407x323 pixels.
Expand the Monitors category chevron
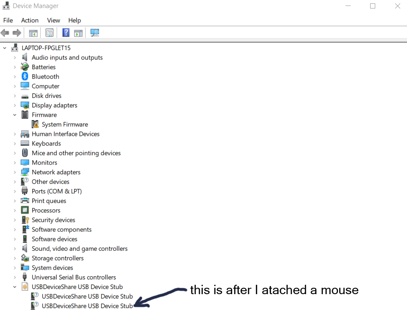15,163
